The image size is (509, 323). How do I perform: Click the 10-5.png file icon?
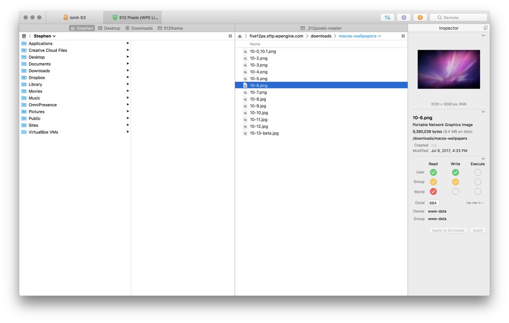(245, 79)
